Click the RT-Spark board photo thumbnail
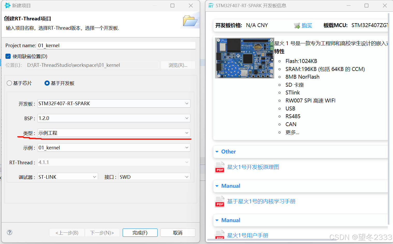 coord(244,58)
